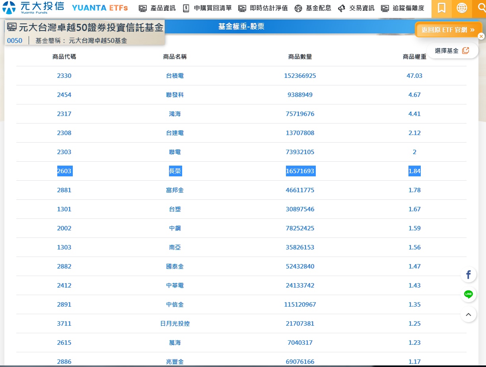Image resolution: width=486 pixels, height=367 pixels.
Task: Click 返回原 ETF 官網 button
Action: pos(448,30)
